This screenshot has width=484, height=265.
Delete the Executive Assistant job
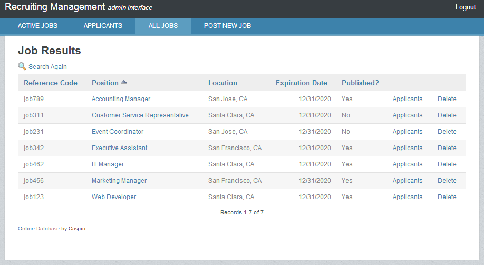point(447,148)
